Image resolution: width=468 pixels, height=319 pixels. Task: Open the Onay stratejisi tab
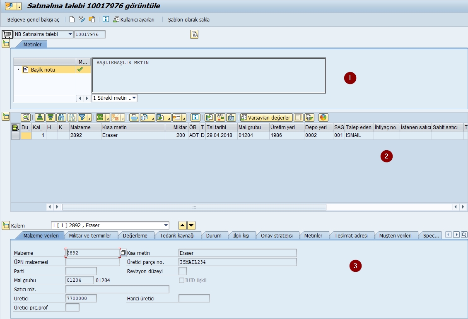[277, 235]
